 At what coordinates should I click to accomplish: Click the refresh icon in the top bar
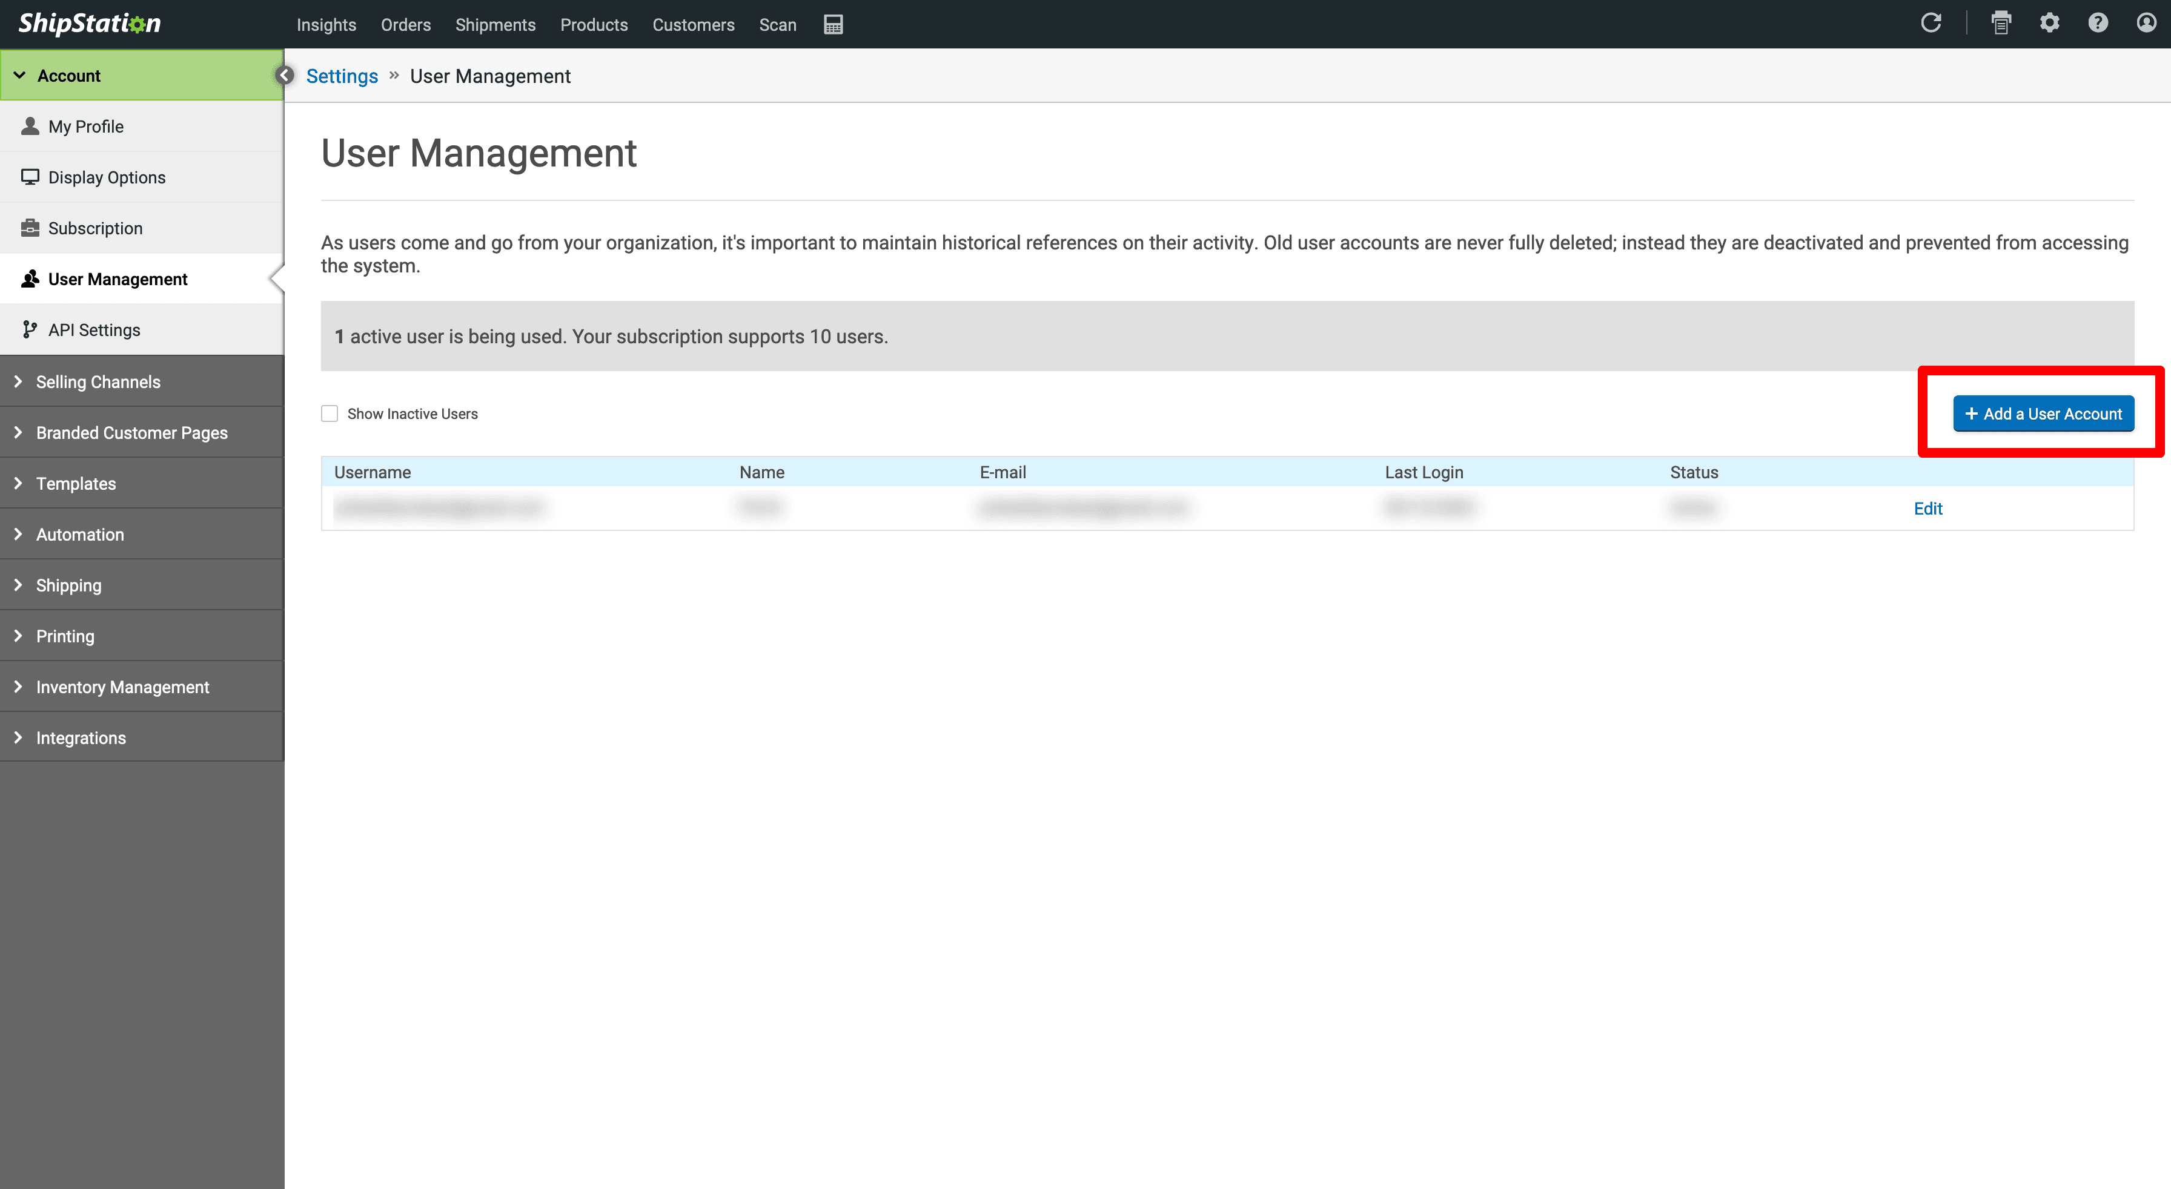(1932, 23)
